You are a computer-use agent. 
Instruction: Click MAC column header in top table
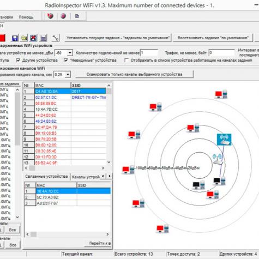click(x=52, y=86)
